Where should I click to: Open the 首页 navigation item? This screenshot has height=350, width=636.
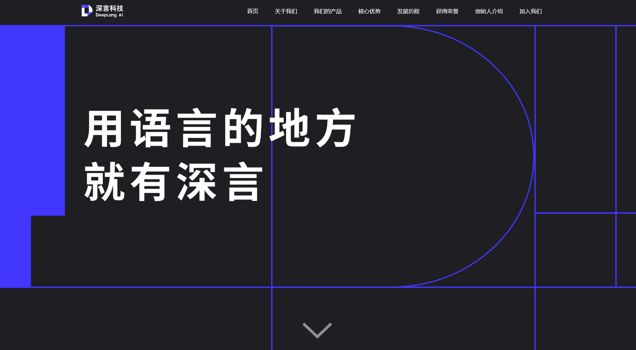[x=252, y=11]
